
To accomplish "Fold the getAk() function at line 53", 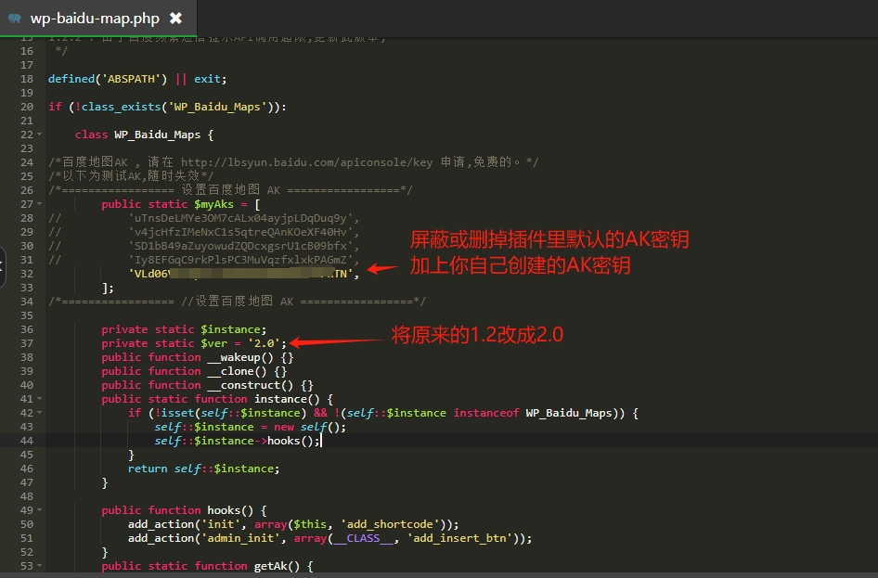I will (x=40, y=565).
